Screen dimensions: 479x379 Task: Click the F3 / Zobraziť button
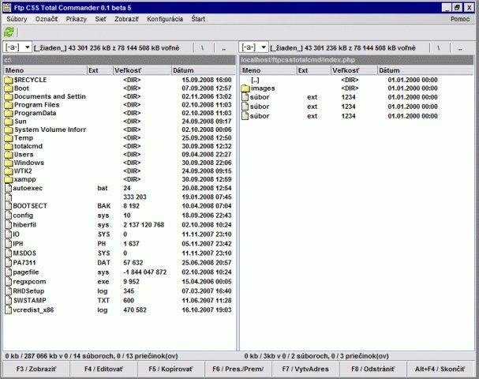pyautogui.click(x=36, y=369)
